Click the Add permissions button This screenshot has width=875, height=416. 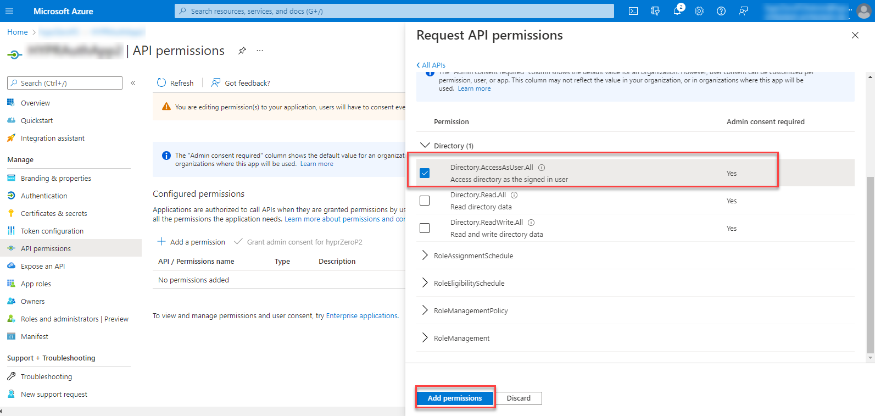455,398
